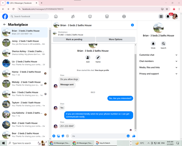Click the conversation list scrollbar
This screenshot has height=146, width=182.
[50, 48]
